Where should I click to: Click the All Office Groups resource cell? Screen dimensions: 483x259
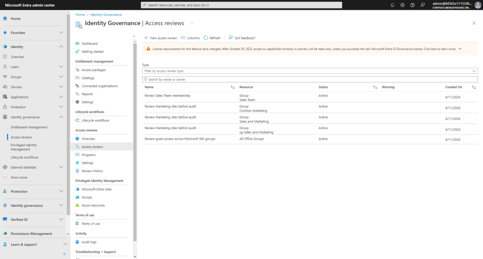click(252, 139)
